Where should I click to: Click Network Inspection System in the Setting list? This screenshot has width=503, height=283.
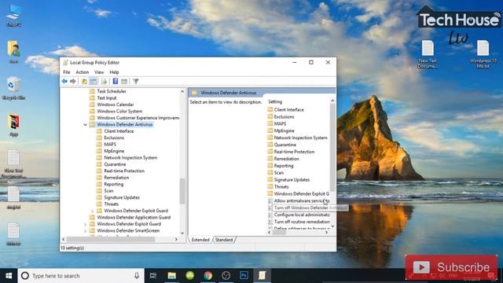[x=300, y=138]
